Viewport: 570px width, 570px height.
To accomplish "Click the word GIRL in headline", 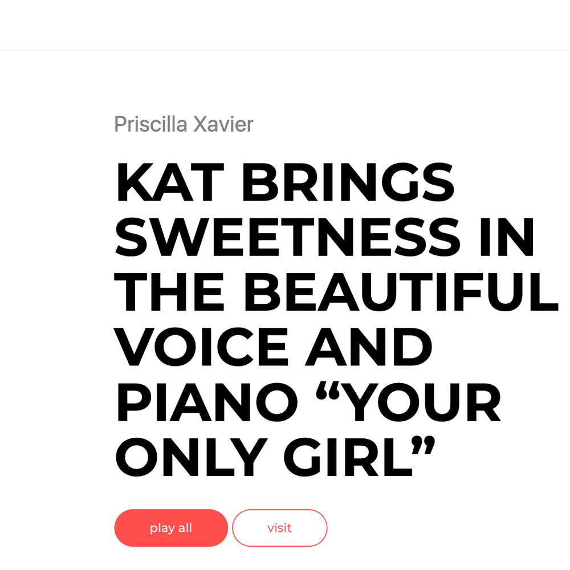I will 348,457.
